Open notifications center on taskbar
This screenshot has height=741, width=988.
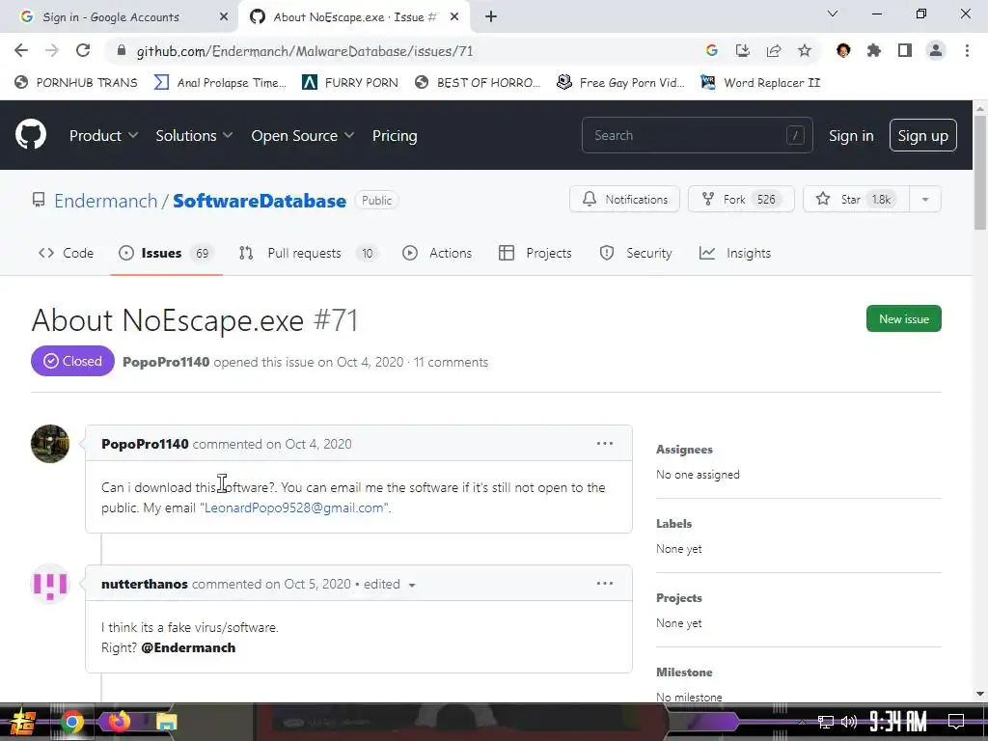pyautogui.click(x=956, y=722)
